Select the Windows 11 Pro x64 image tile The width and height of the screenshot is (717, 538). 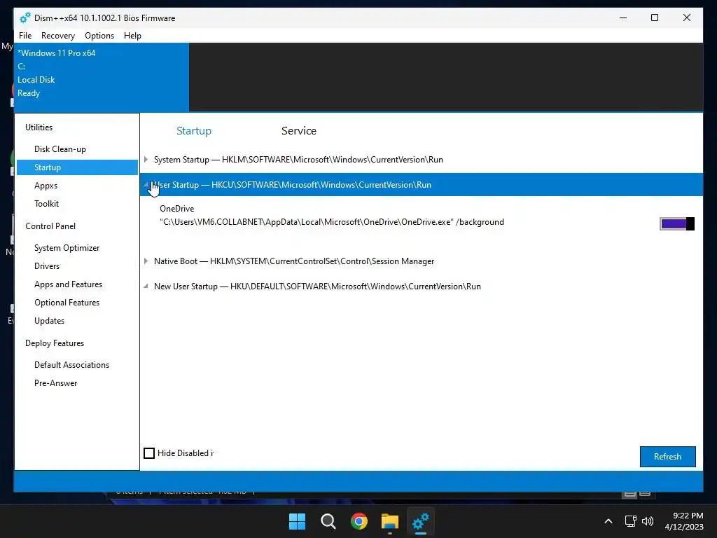point(102,77)
